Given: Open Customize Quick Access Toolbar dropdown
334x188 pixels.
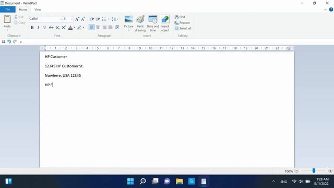Looking at the screenshot, I should click(21, 42).
